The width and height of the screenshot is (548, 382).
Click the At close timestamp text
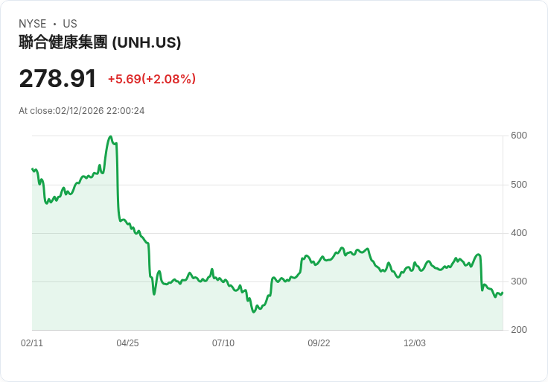pos(81,111)
